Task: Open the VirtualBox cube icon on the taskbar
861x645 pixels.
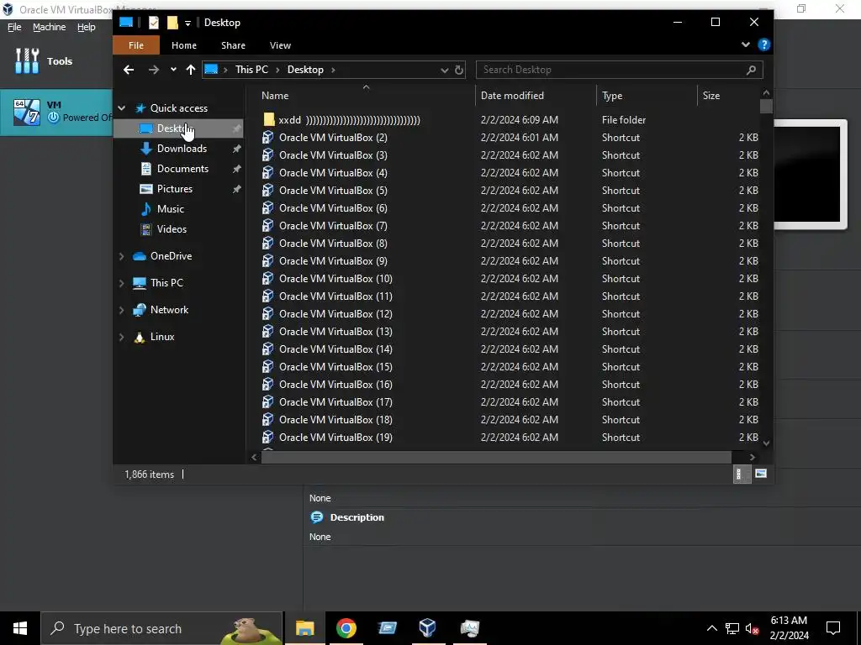Action: pyautogui.click(x=427, y=628)
